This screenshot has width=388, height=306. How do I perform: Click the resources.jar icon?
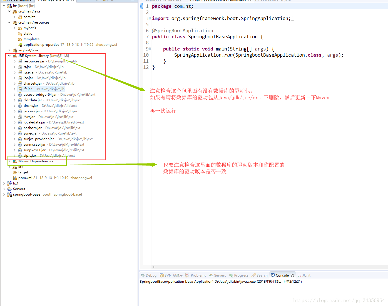20,61
